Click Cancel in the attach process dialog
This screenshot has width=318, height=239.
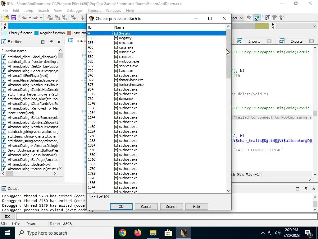tap(146, 207)
